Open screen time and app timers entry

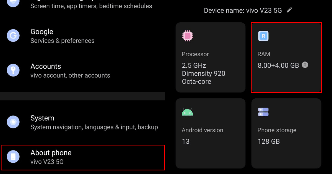point(91,6)
